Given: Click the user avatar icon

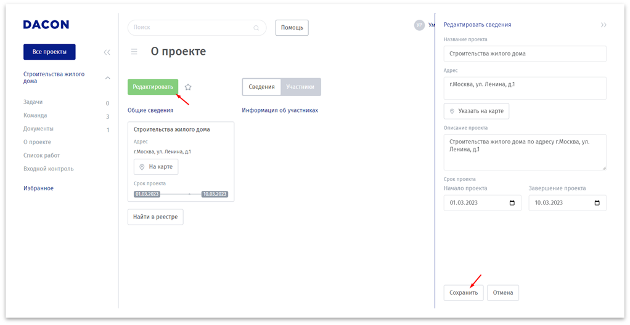Looking at the screenshot, I should pos(420,25).
